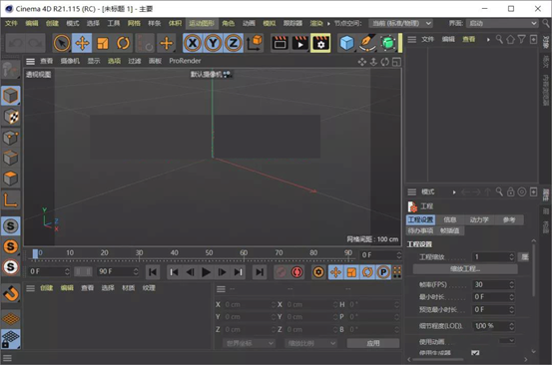Open the 界面 layout dropdown
Image resolution: width=552 pixels, height=365 pixels.
coord(502,23)
